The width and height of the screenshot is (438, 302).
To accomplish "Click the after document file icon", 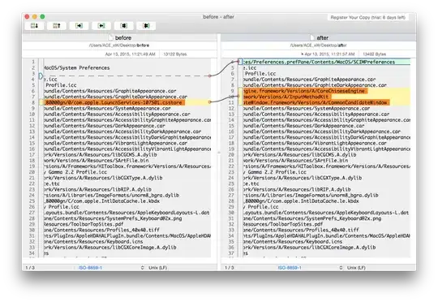I will 313,37.
